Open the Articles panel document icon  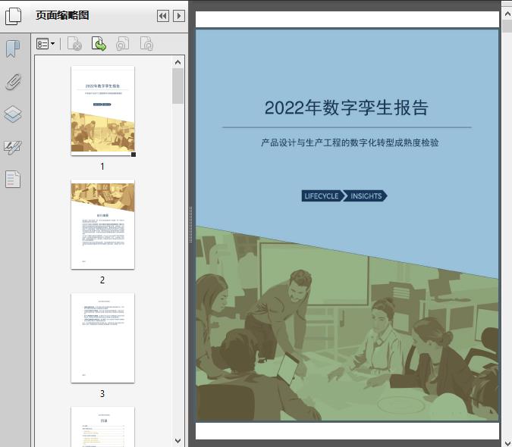click(x=13, y=180)
